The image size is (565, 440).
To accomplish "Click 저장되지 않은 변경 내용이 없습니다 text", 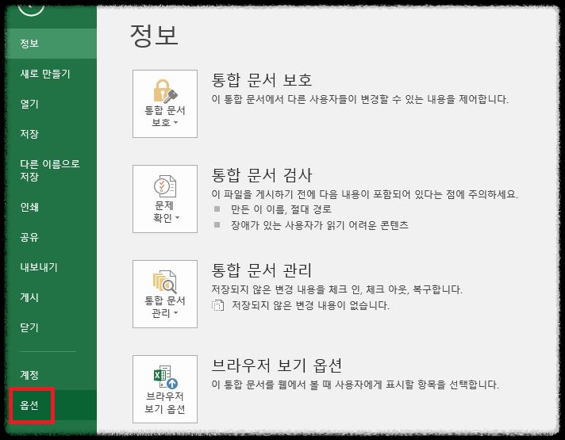I will 310,306.
